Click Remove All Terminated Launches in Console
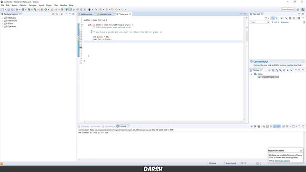This screenshot has height=172, width=306. [x=259, y=126]
